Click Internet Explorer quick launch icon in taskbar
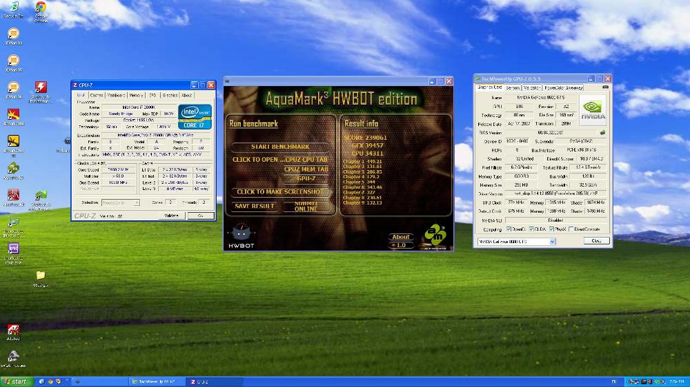 [41, 381]
